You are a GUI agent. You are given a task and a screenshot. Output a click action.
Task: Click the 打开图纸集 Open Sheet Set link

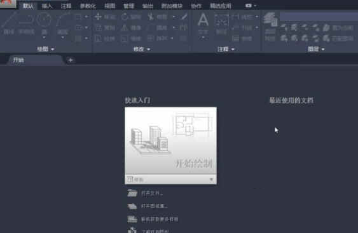coord(154,206)
